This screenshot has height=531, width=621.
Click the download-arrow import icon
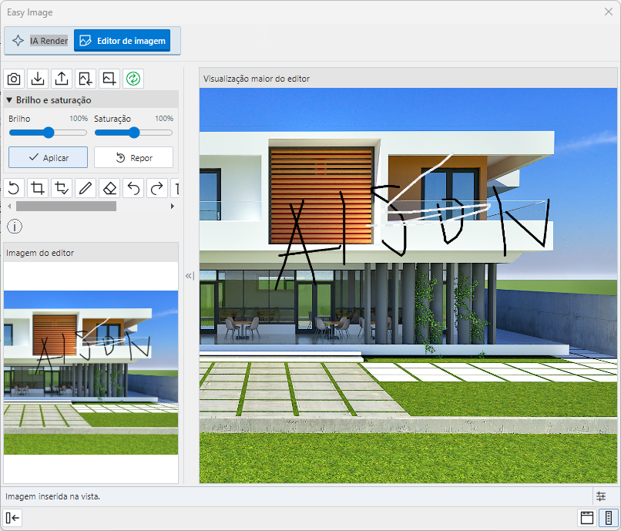pyautogui.click(x=38, y=79)
